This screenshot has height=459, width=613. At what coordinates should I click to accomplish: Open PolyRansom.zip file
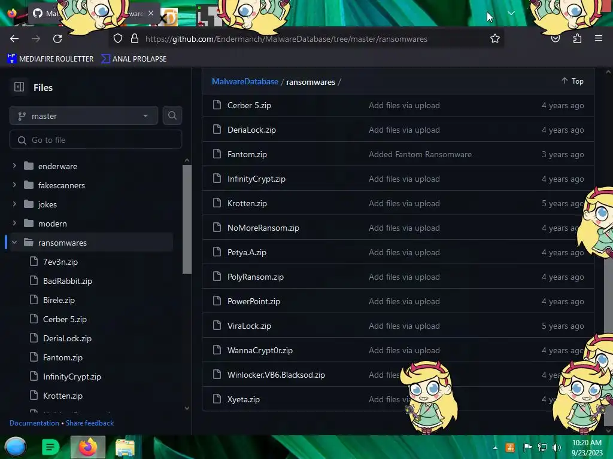coord(256,277)
